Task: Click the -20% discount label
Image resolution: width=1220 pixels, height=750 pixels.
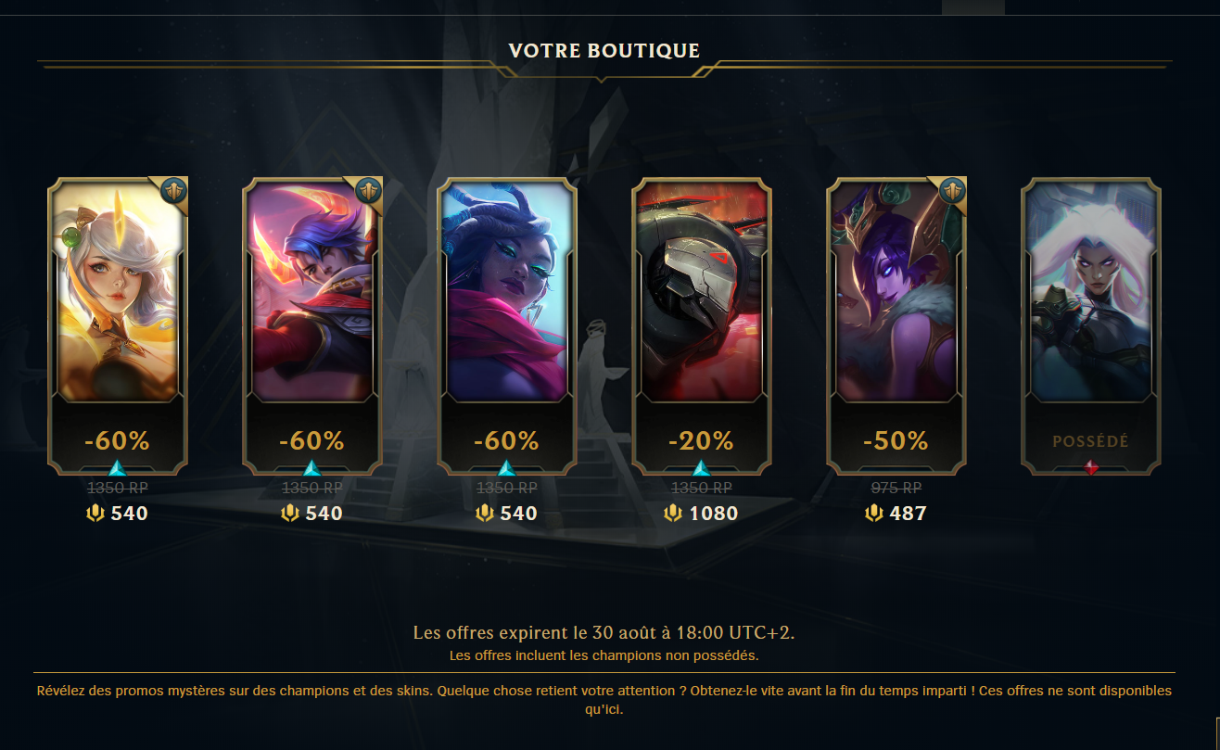Action: click(701, 440)
